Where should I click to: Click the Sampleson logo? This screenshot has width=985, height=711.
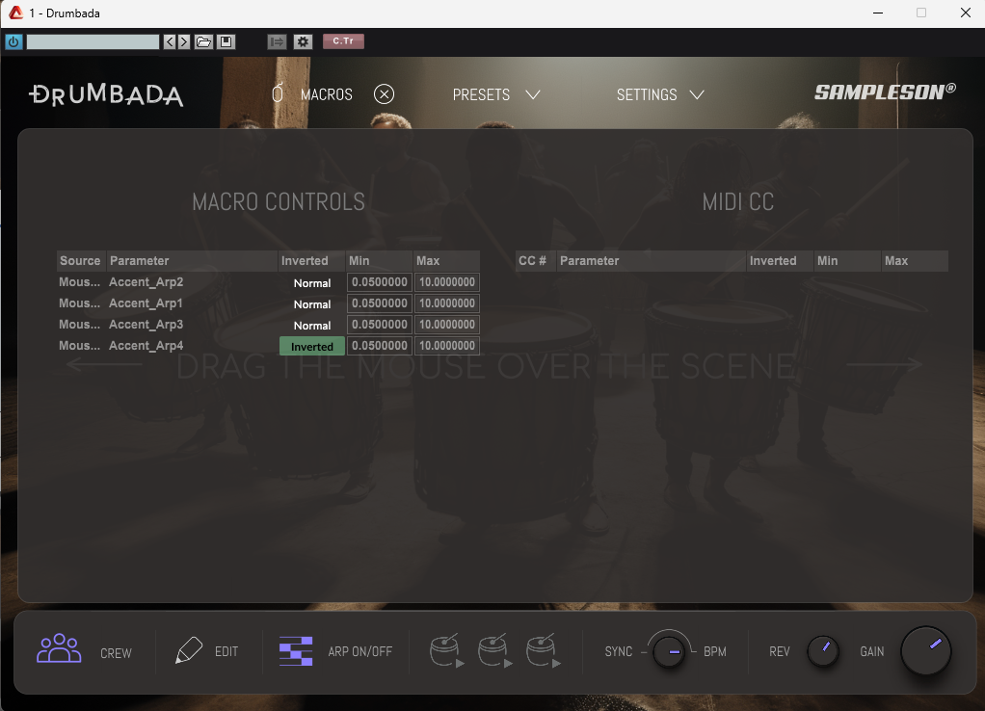(x=885, y=92)
